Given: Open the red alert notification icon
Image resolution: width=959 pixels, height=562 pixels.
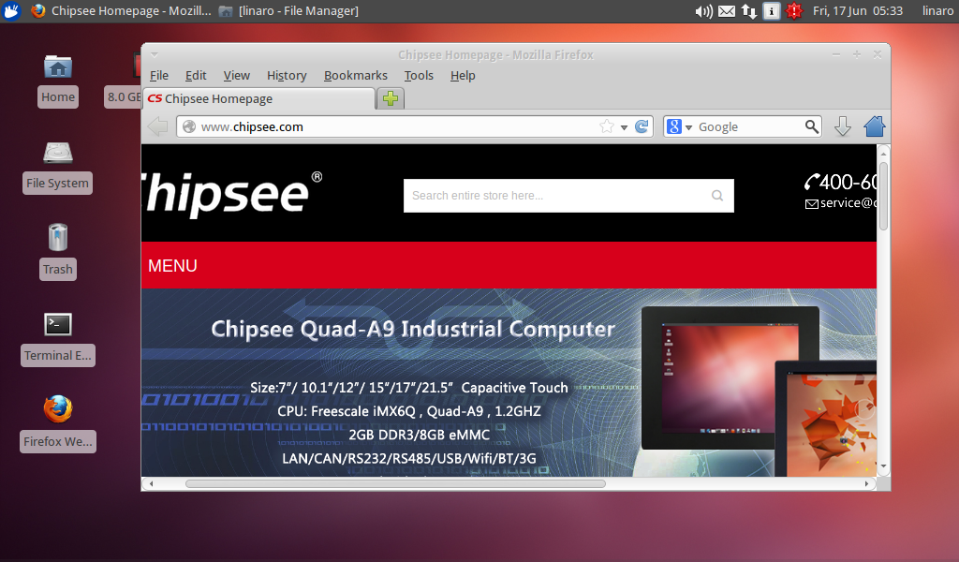Looking at the screenshot, I should (x=794, y=11).
